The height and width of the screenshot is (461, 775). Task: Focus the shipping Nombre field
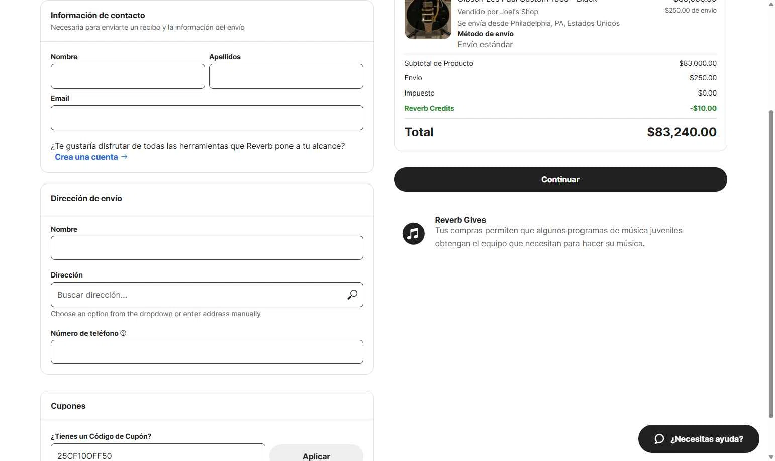207,248
